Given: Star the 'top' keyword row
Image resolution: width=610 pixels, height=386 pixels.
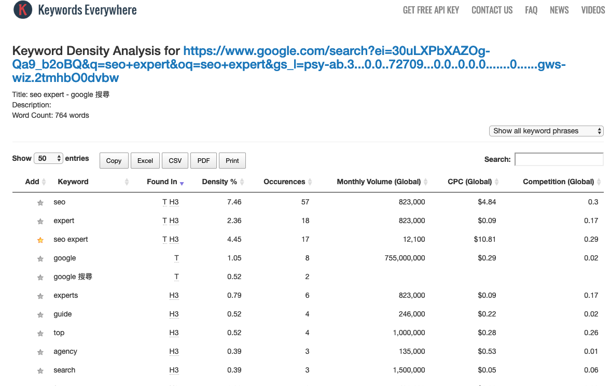Looking at the screenshot, I should (40, 333).
